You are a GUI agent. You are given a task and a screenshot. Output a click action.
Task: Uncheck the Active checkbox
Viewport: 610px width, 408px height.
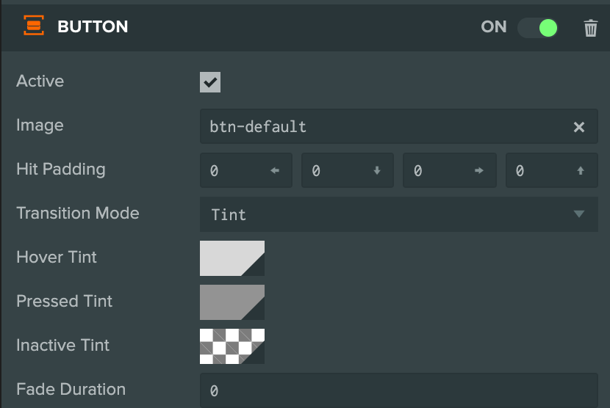click(x=210, y=82)
